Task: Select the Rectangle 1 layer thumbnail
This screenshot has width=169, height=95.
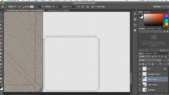Action: pyautogui.click(x=144, y=90)
